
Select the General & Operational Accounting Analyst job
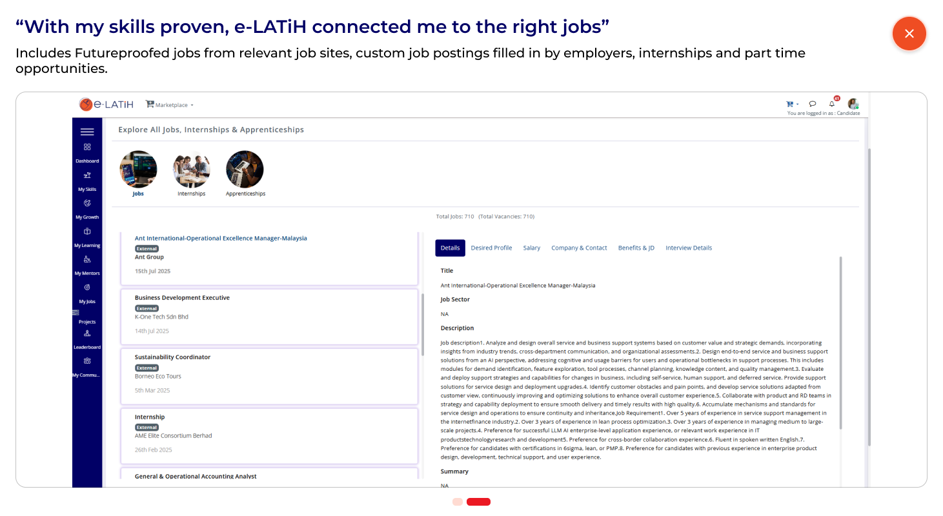coord(196,477)
